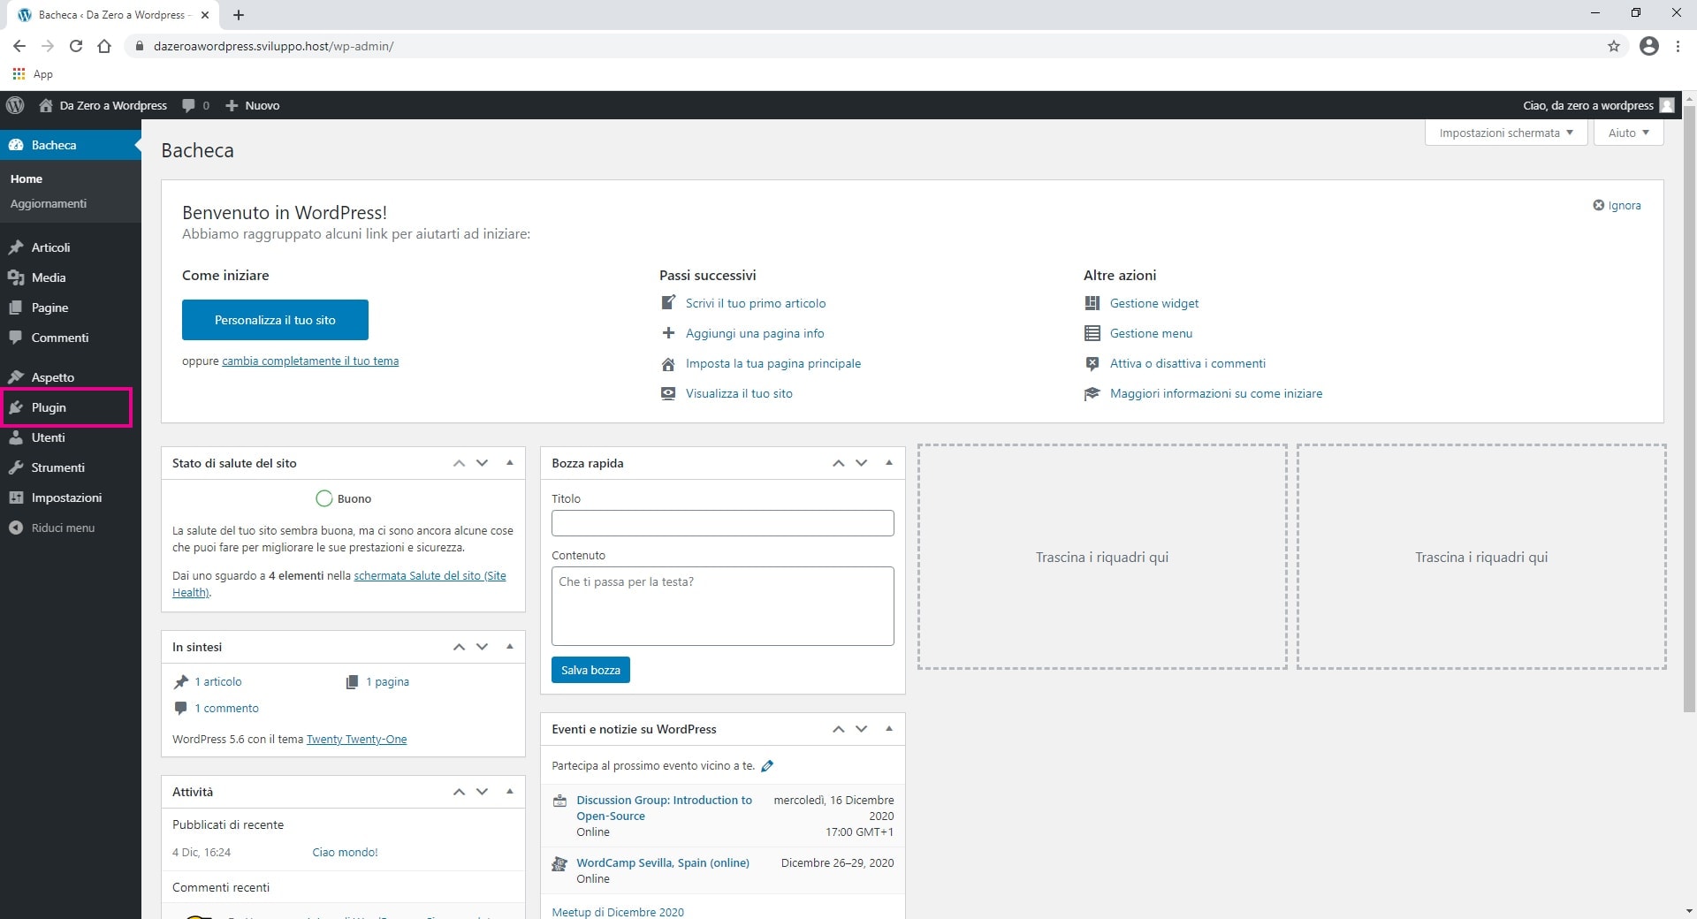
Task: Click the Nuovo plus icon in admin bar
Action: (x=232, y=105)
